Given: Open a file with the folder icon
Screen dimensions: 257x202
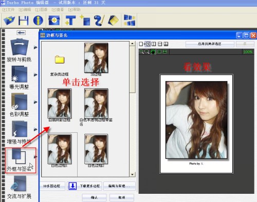Looking at the screenshot, I should click(x=9, y=21).
